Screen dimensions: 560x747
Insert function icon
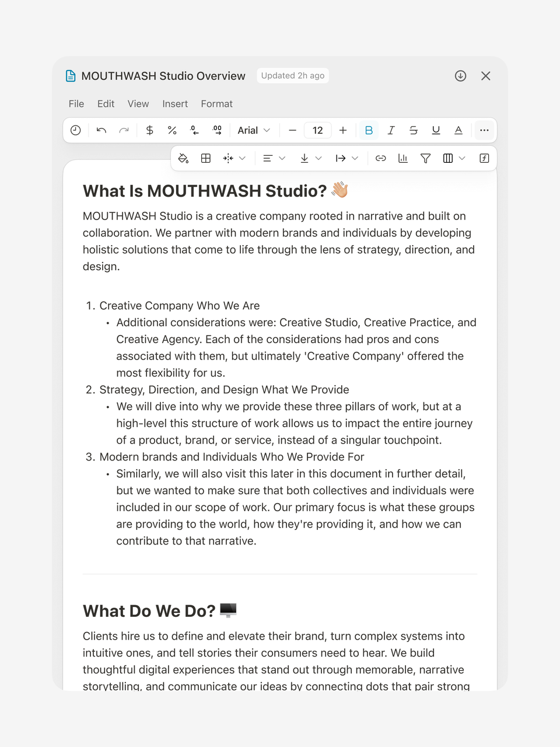click(484, 158)
